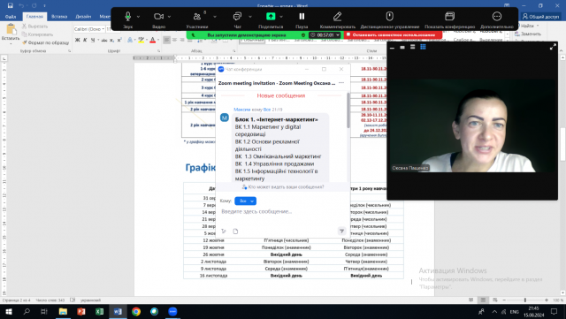Viewport: 566px width, 319px height.
Task: Open PowerPoint from the taskbar
Action: 81,311
